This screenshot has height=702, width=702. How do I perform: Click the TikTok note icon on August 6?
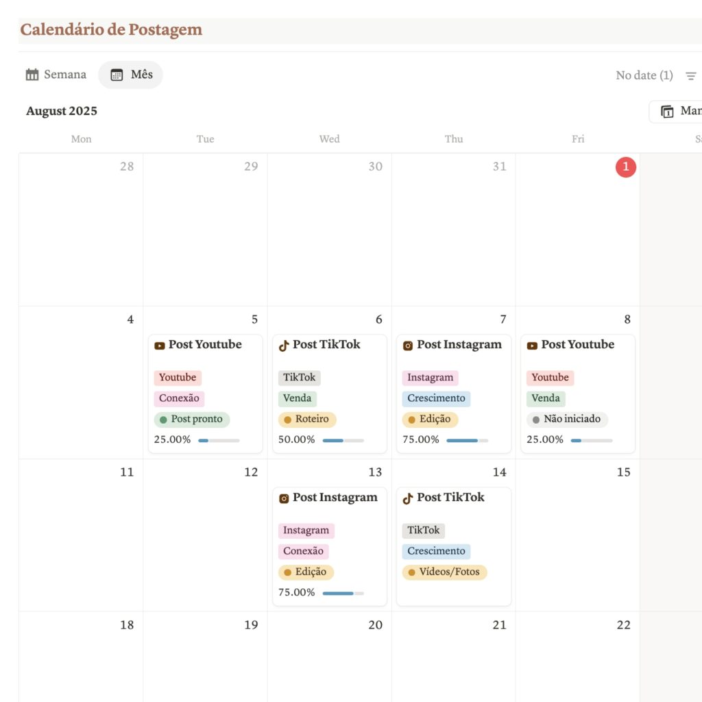283,345
